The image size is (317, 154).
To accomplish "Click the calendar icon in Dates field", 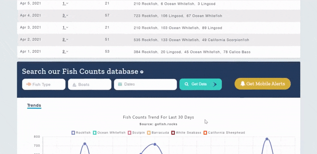I will click(120, 84).
